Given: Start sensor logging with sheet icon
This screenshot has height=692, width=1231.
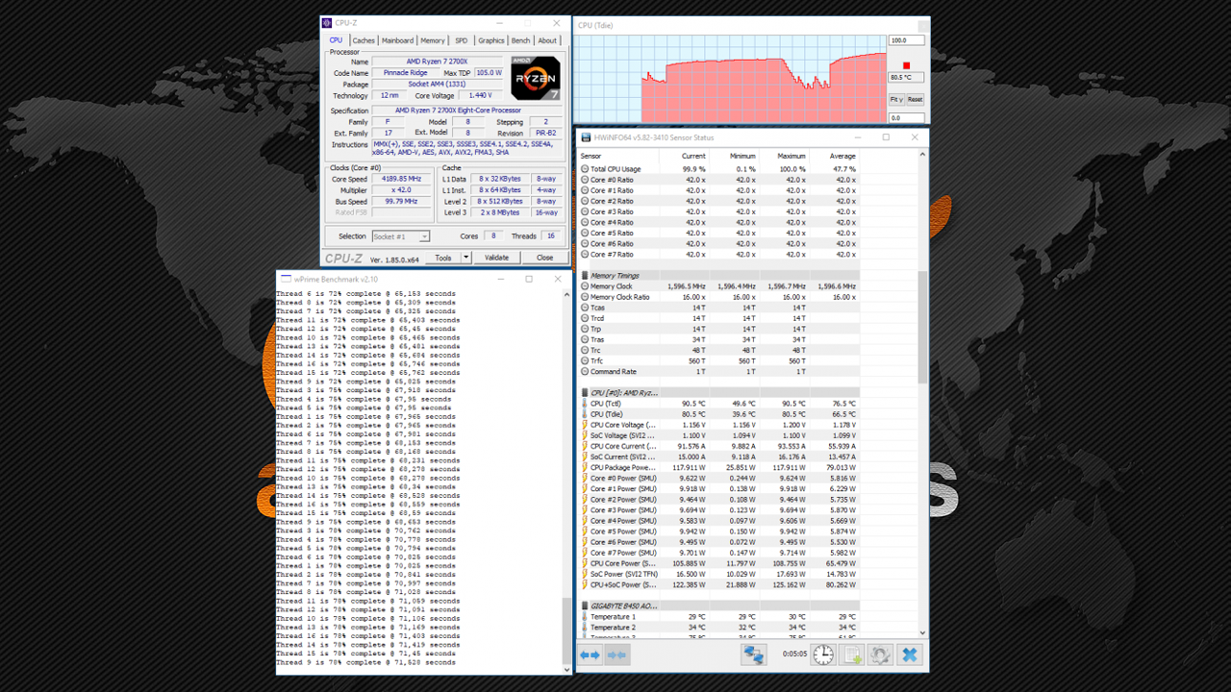Looking at the screenshot, I should pyautogui.click(x=852, y=655).
